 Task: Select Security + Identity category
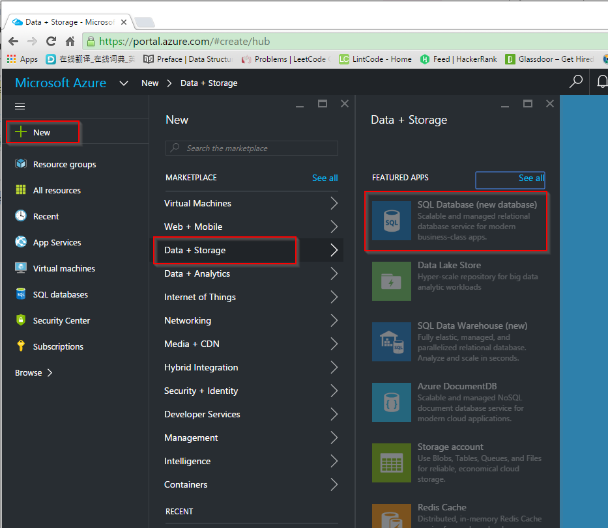pos(252,391)
